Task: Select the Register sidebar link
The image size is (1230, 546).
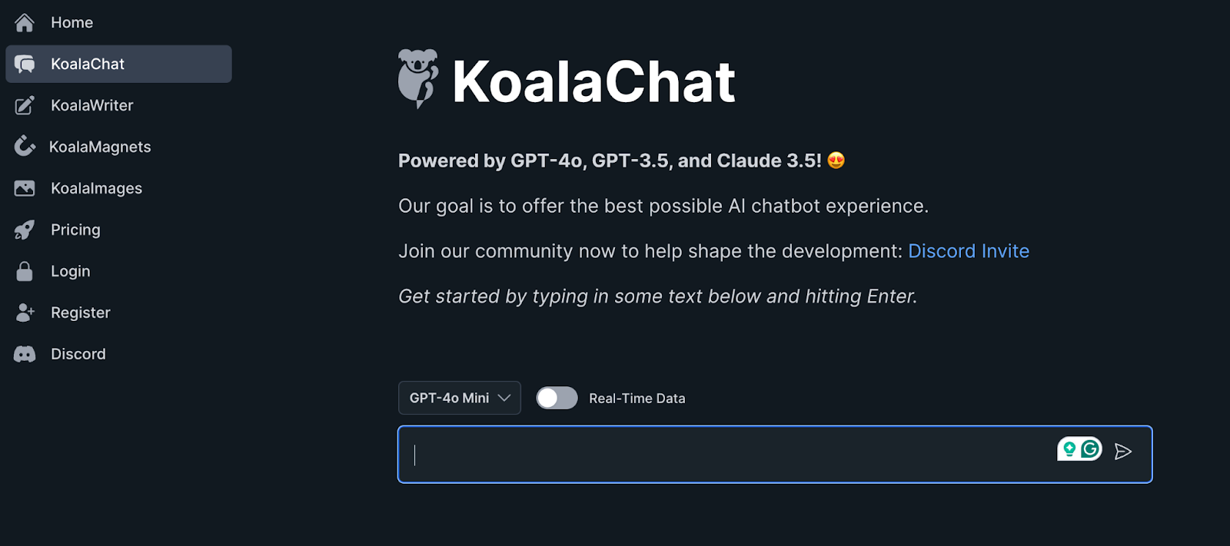Action: (80, 313)
